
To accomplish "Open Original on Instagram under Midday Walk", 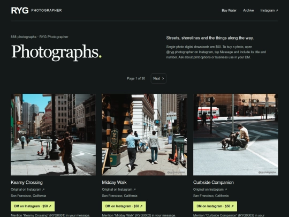I will (x=119, y=190).
